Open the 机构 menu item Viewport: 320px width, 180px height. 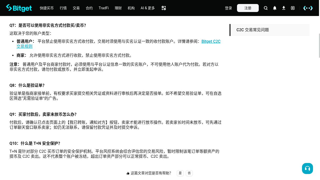point(131,8)
